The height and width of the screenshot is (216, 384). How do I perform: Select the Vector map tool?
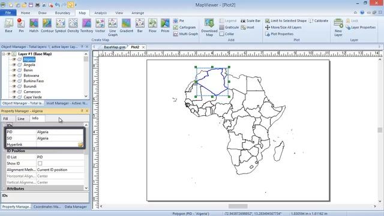[100, 25]
